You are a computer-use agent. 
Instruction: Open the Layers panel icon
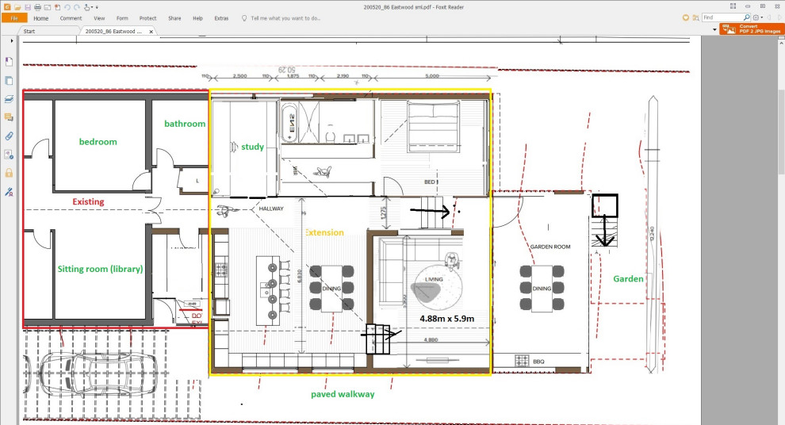click(9, 99)
